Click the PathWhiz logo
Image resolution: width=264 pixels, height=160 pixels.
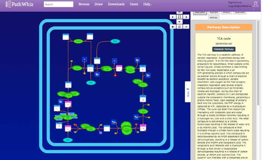[x=19, y=4]
